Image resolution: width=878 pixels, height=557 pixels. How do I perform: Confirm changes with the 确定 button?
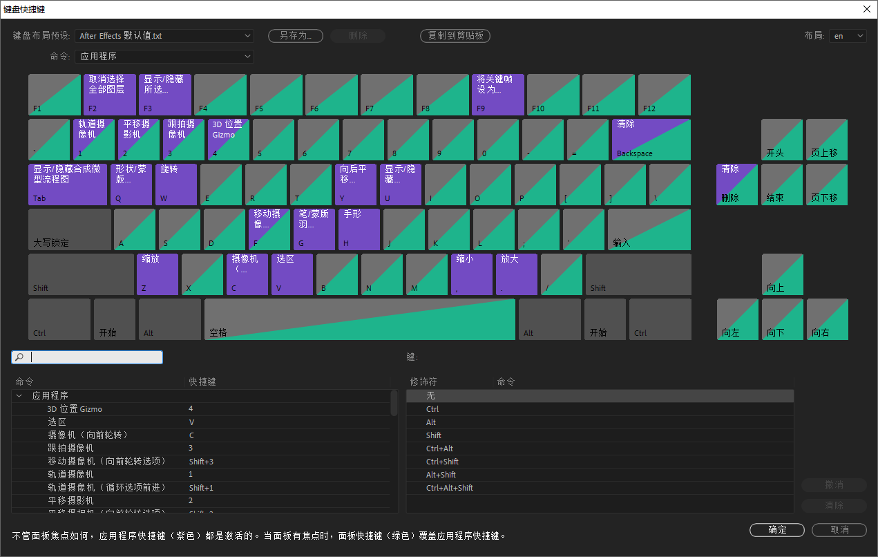tap(776, 530)
